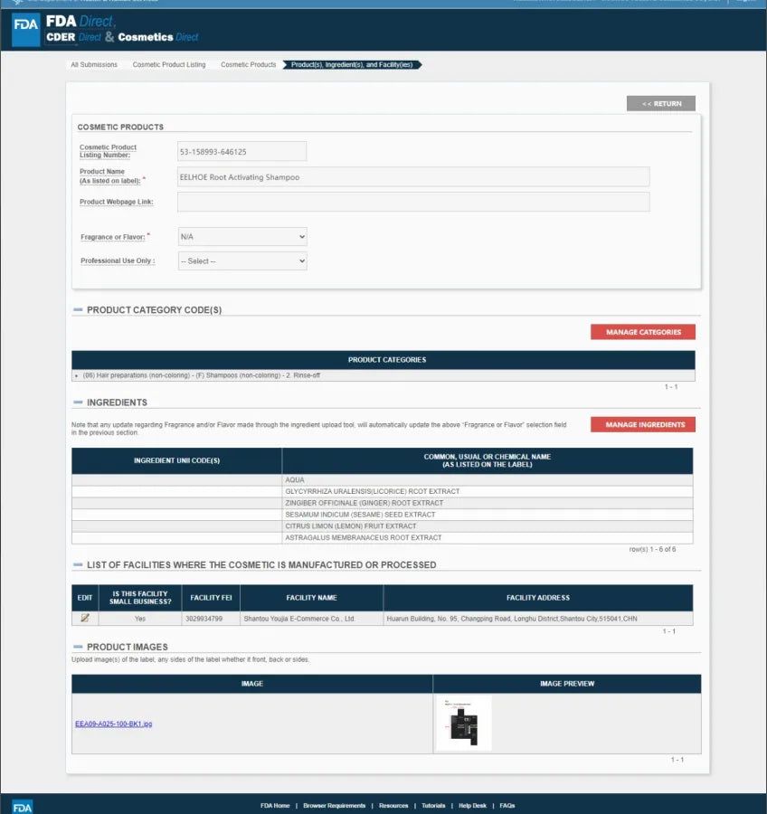Open the Professional Use Only dropdown
This screenshot has width=767, height=814.
point(242,261)
